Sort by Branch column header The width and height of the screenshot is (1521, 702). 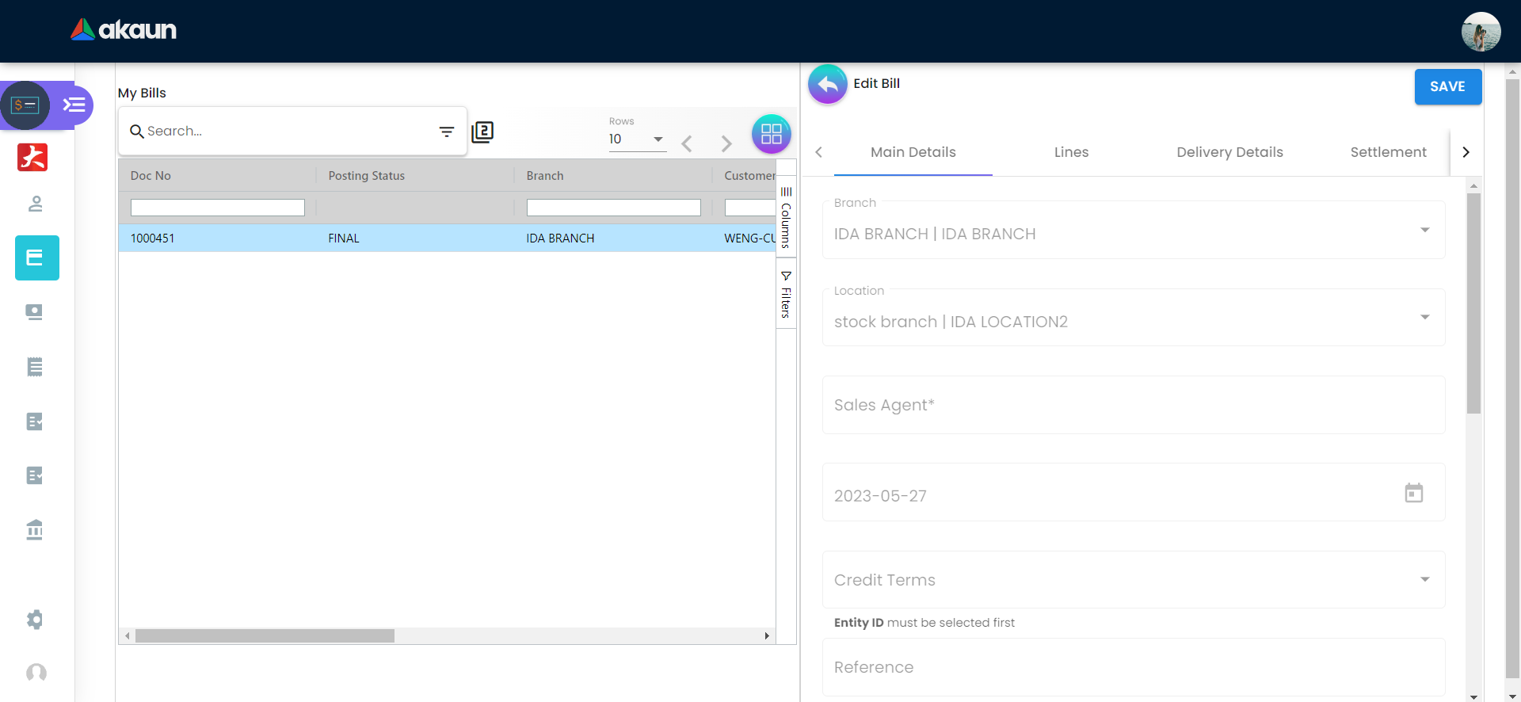pos(545,176)
